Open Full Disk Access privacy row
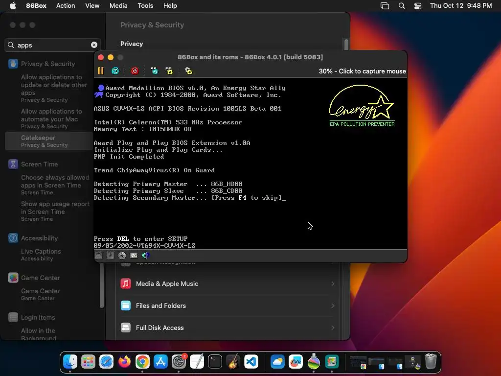 point(228,328)
